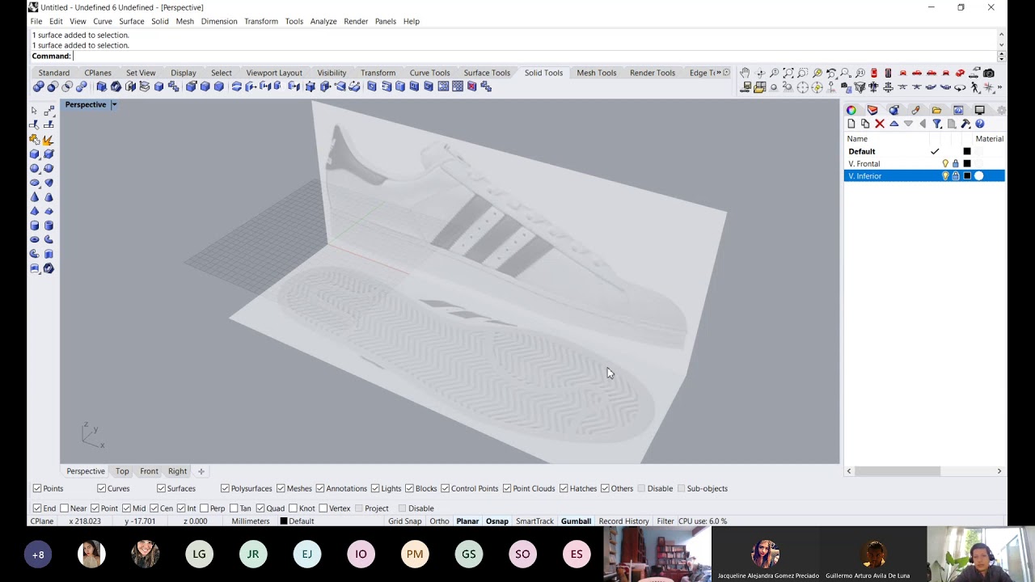This screenshot has width=1035, height=582.
Task: Toggle V. Frontal layer visibility bulb
Action: 945,163
